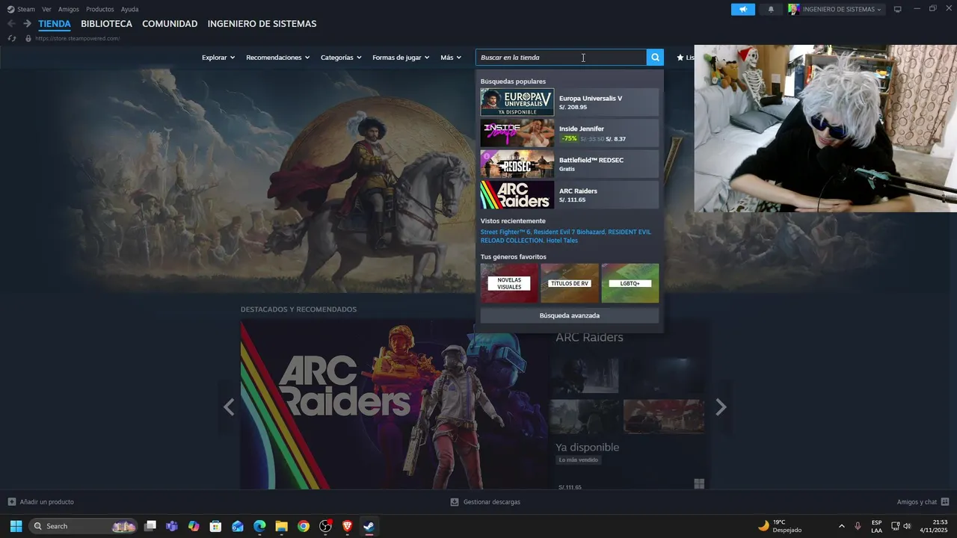Image resolution: width=957 pixels, height=538 pixels.
Task: Select Battlefield REDSEC search suggestion
Action: coord(570,164)
